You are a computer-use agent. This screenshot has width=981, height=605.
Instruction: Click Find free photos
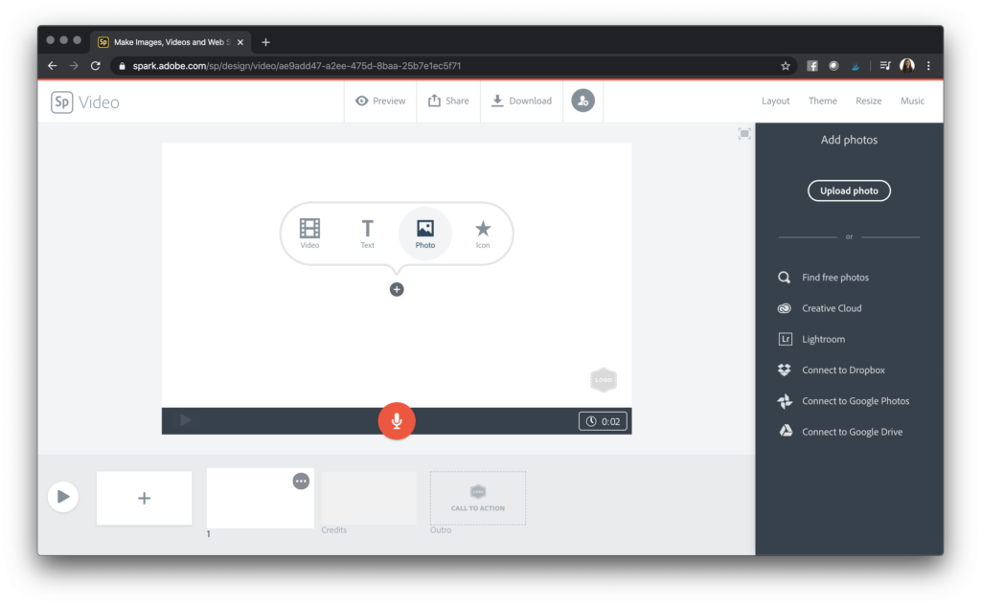pos(834,278)
